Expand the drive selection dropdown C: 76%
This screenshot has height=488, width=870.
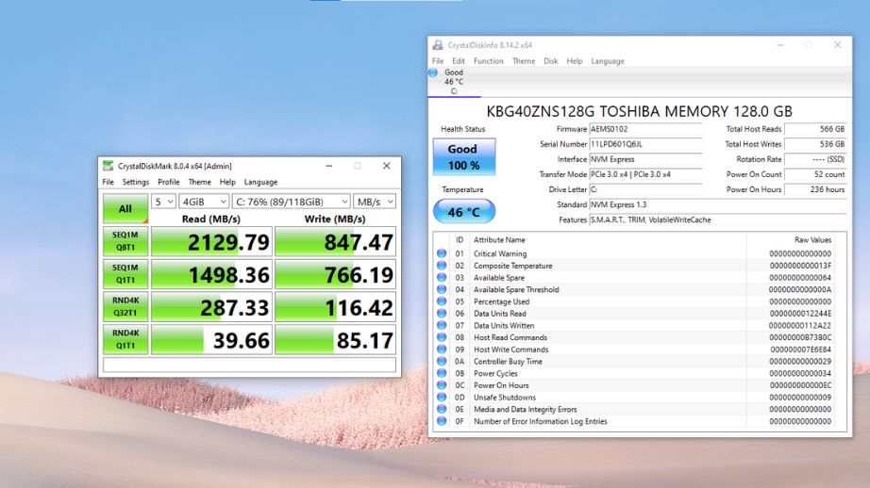(x=291, y=202)
